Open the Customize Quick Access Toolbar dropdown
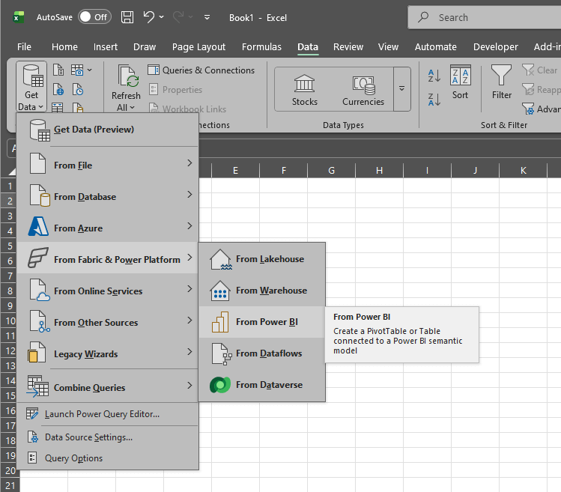 coord(207,17)
